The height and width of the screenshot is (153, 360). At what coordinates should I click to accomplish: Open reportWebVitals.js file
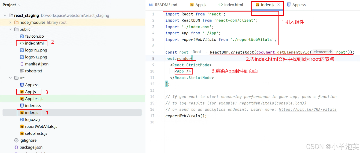tap(41, 126)
